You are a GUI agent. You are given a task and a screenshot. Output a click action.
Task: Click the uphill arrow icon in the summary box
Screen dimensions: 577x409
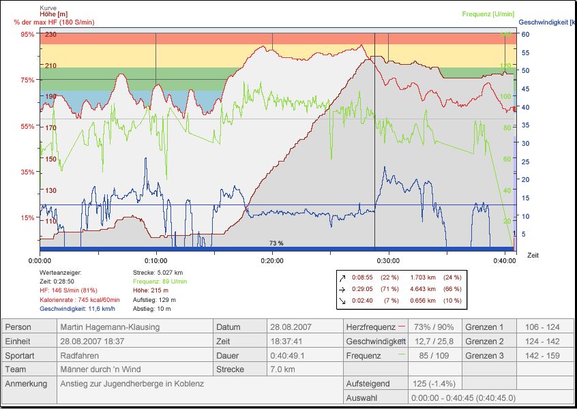pos(343,277)
